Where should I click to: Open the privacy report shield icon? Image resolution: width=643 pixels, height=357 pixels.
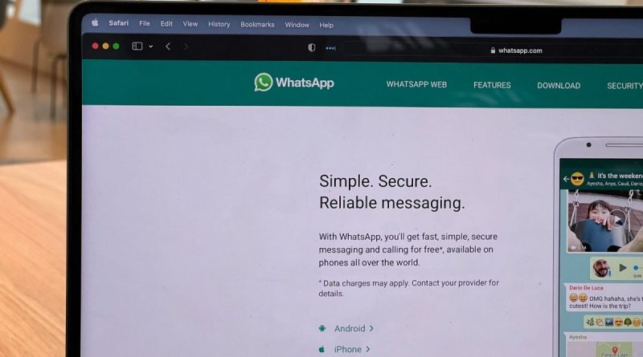point(312,47)
